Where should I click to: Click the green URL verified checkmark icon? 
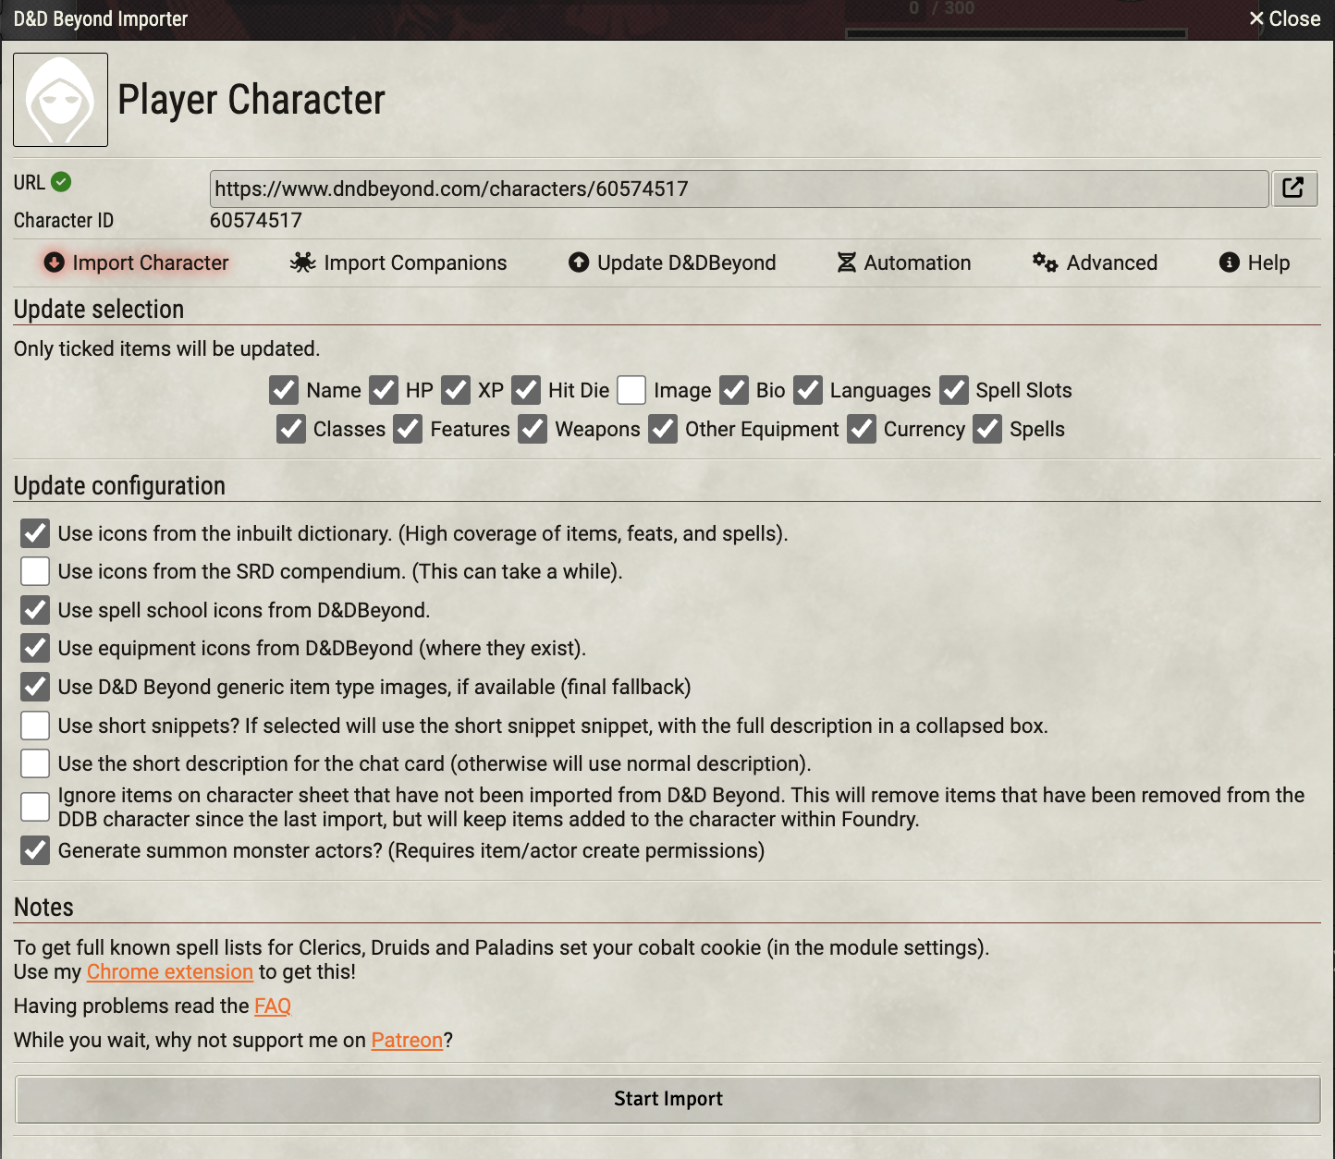(x=61, y=182)
